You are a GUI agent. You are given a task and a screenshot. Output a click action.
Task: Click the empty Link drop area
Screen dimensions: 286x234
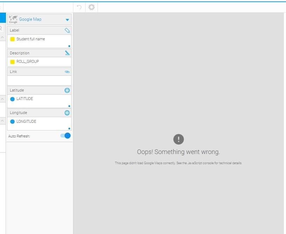click(39, 80)
